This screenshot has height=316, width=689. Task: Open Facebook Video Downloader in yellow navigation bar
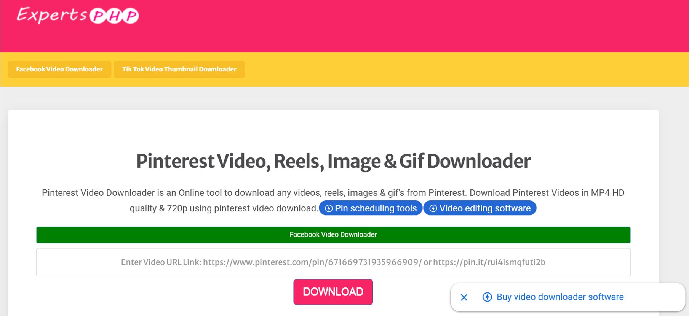[x=59, y=69]
